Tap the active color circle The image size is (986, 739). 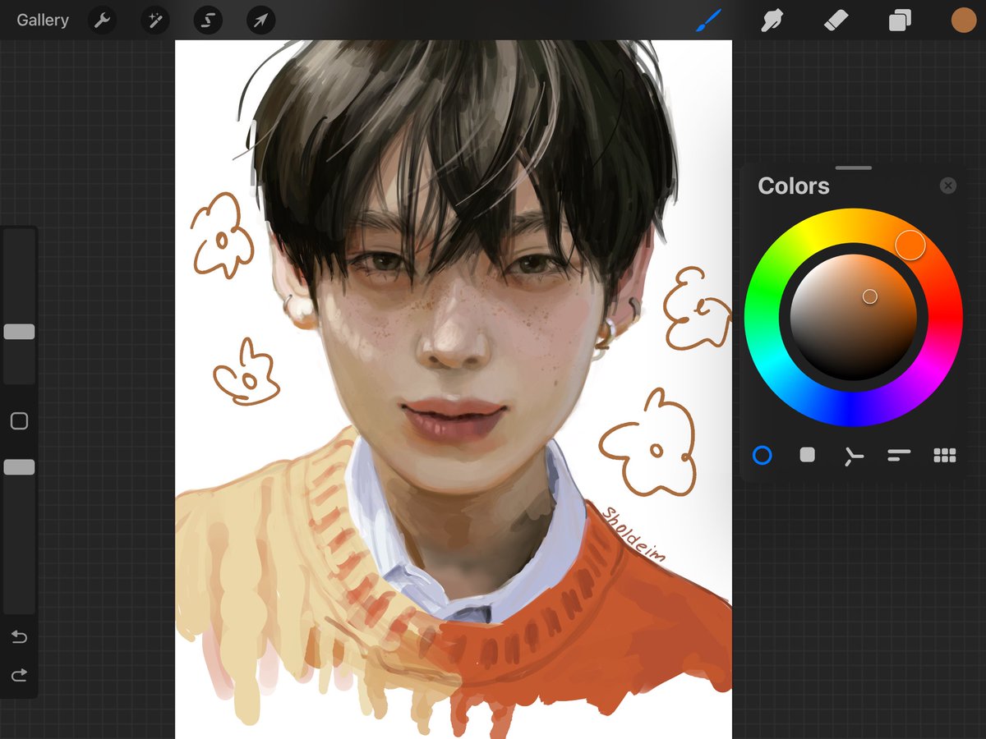coord(963,21)
